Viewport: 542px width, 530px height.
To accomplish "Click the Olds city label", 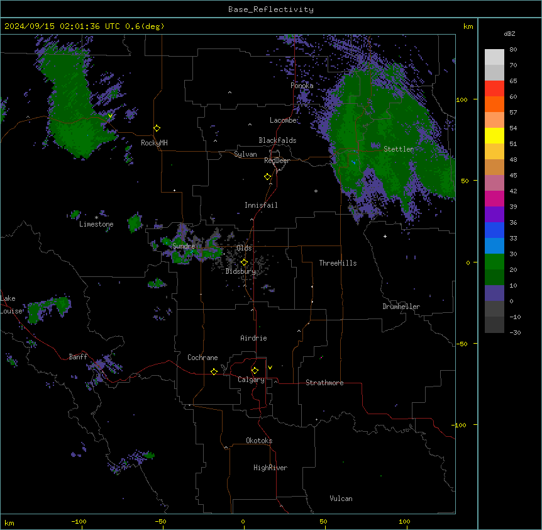I will (244, 248).
